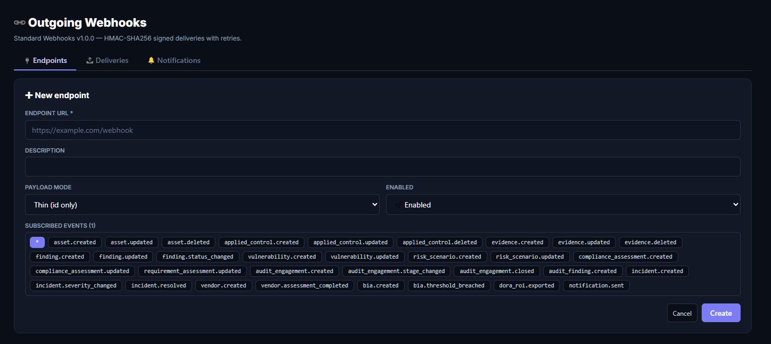Open the Enabled status dropdown
Image resolution: width=771 pixels, height=344 pixels.
click(x=563, y=205)
